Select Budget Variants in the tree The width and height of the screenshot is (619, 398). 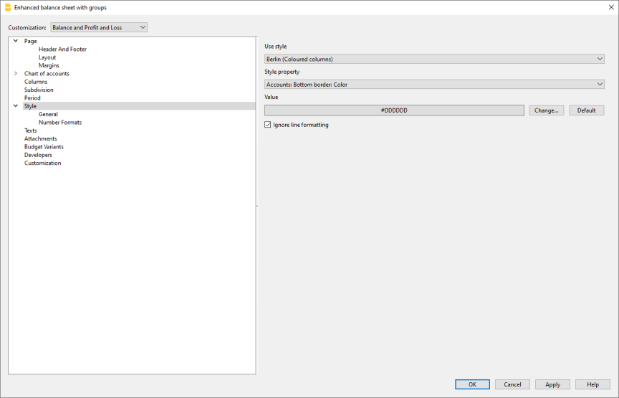[x=44, y=147]
